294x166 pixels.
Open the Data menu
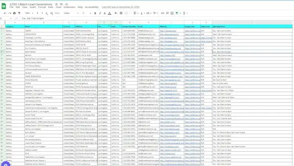pyautogui.click(x=50, y=7)
